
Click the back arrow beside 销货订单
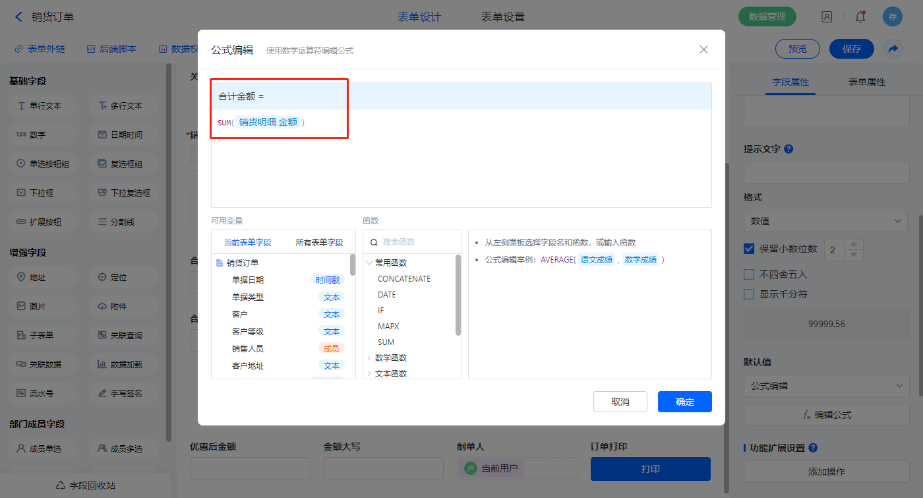[18, 17]
